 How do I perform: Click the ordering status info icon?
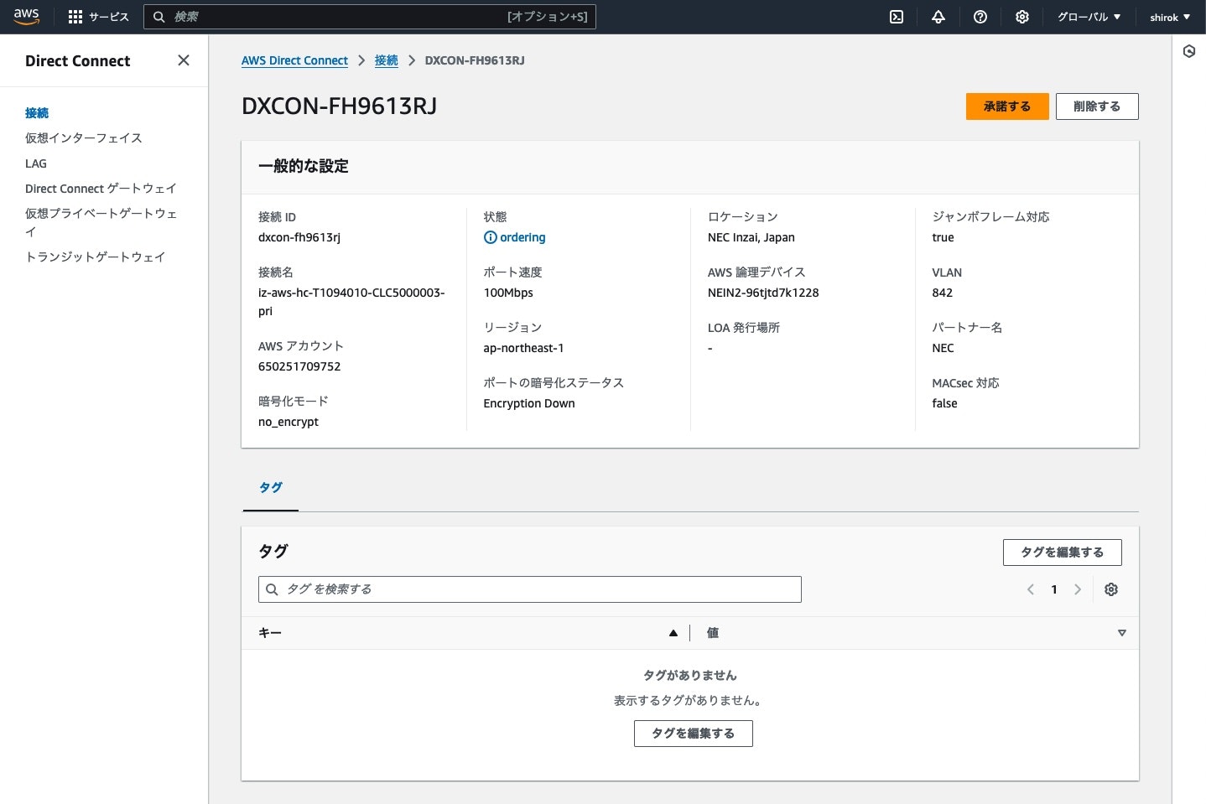click(x=491, y=237)
